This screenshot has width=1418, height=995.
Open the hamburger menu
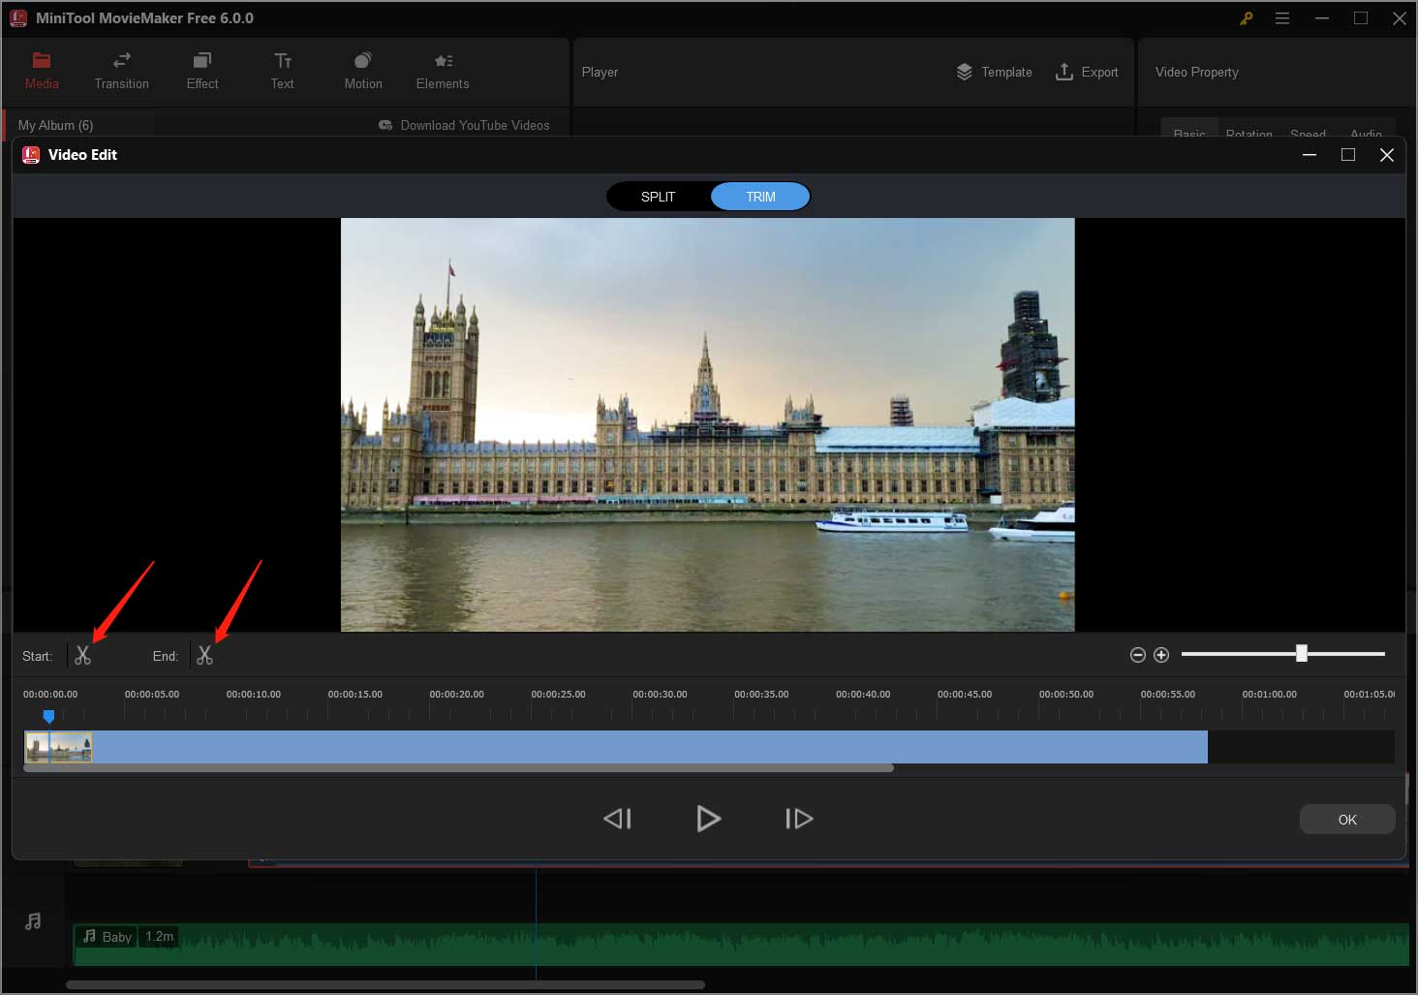pyautogui.click(x=1282, y=17)
